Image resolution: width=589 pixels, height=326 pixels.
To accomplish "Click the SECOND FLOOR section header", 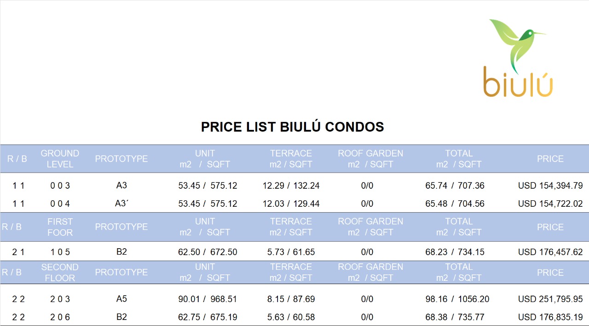I will [x=60, y=273].
